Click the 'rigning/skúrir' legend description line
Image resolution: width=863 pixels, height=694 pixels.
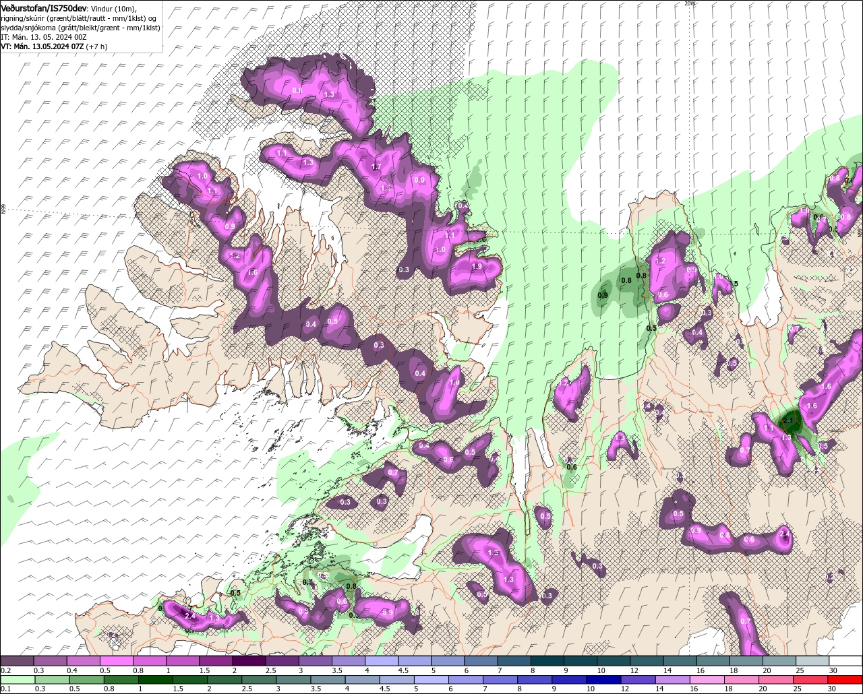[80, 18]
